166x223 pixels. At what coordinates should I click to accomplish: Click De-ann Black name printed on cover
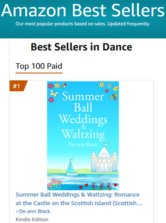point(83,144)
